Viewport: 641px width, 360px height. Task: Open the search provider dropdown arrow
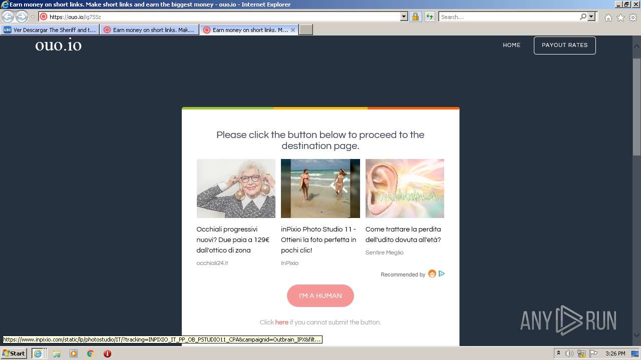591,16
